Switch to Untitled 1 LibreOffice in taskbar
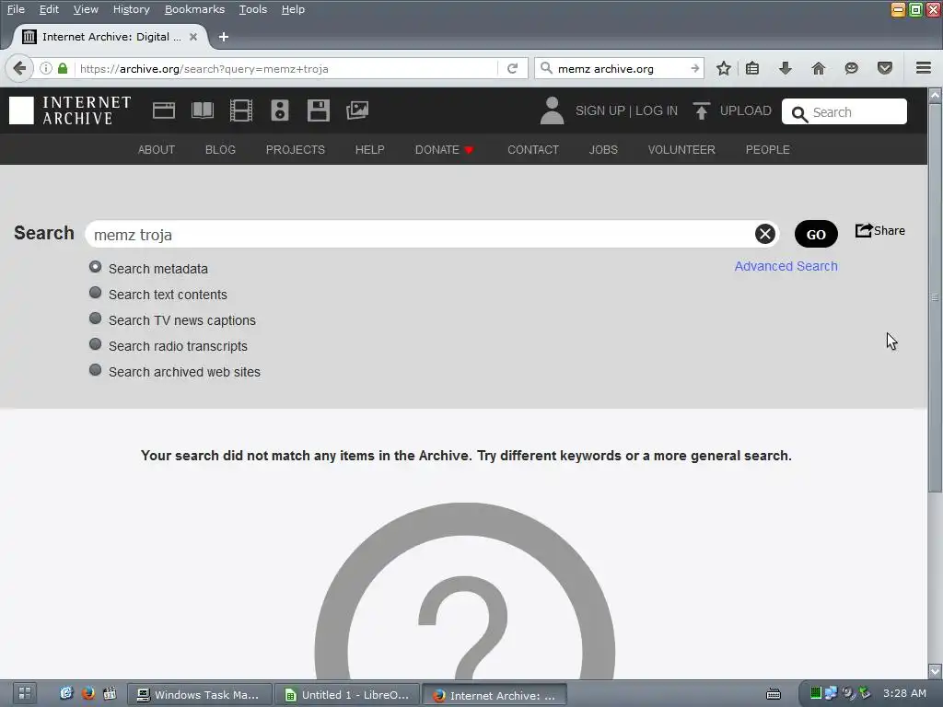 point(347,695)
